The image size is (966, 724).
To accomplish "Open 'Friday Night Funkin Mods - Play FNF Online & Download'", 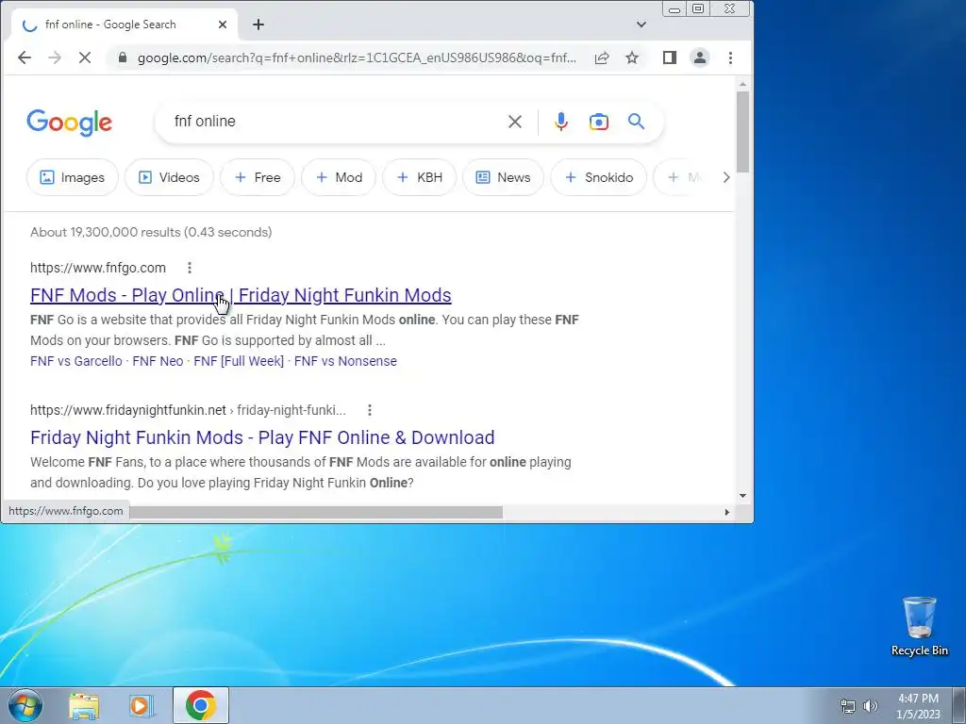I will 262,437.
